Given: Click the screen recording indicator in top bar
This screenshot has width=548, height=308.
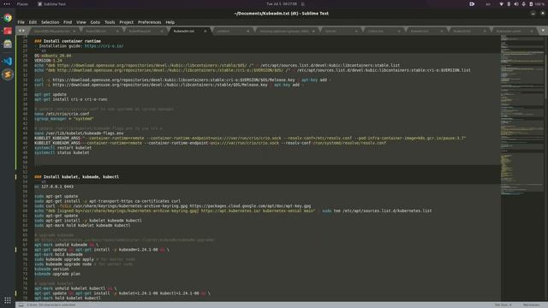Looking at the screenshot, I should point(472,3).
